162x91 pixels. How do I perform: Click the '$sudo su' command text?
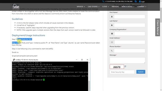tap(15, 52)
